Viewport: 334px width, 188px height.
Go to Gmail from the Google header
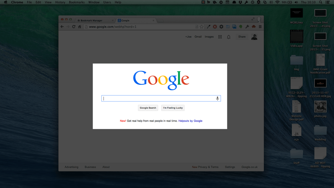coord(198,37)
